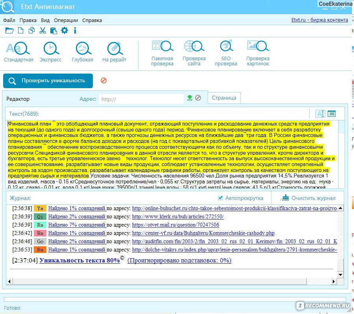The width and height of the screenshot is (354, 314).
Task: Launch the SEO проверка tool
Action: coord(226,53)
